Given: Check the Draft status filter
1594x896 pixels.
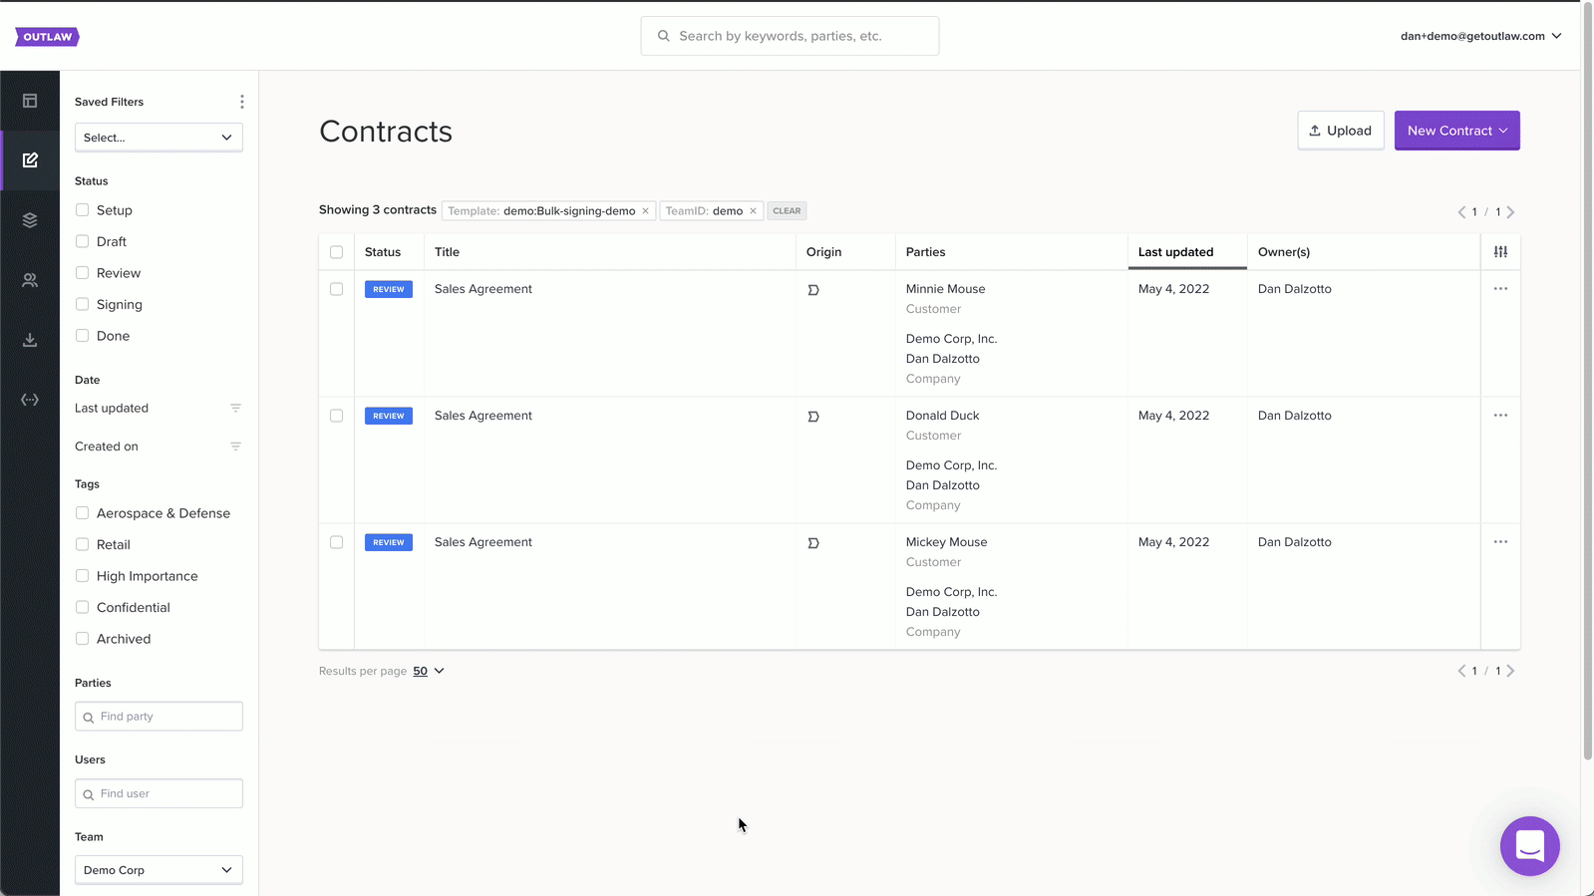Looking at the screenshot, I should (x=83, y=241).
